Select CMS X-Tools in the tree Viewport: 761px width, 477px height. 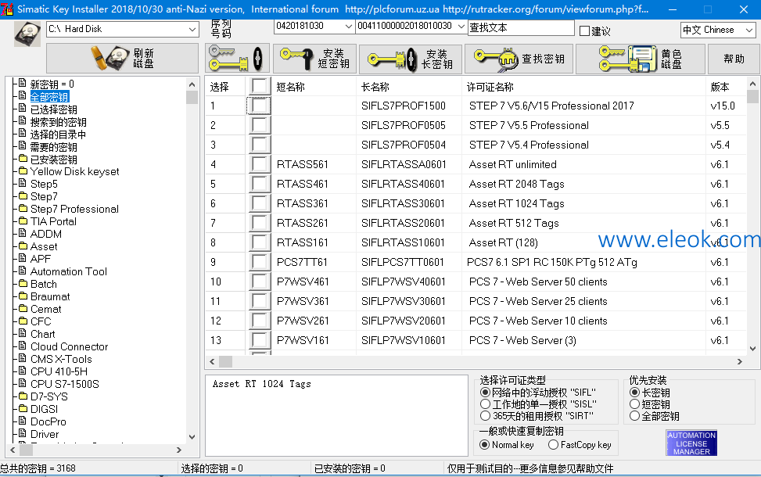pos(61,359)
